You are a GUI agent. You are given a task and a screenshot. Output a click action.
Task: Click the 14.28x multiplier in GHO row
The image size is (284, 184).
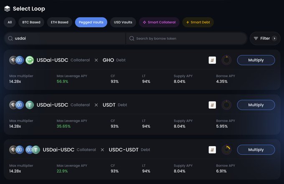tap(15, 82)
